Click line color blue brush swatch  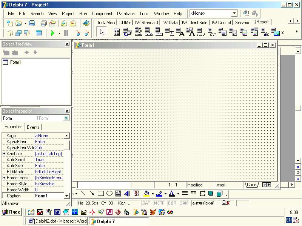[159, 193]
